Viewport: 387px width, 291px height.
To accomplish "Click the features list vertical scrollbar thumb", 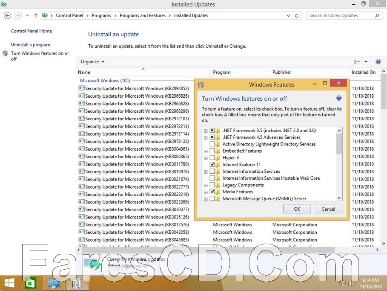I will pos(339,143).
